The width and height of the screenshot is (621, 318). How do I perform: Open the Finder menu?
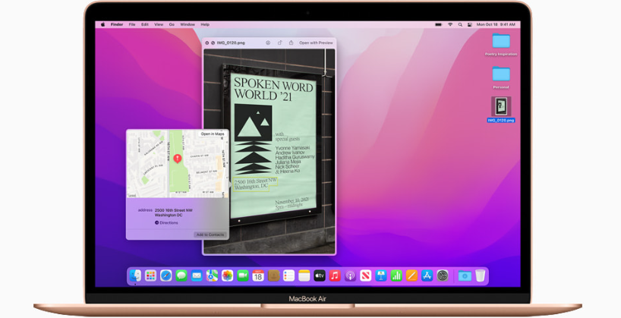(x=117, y=24)
